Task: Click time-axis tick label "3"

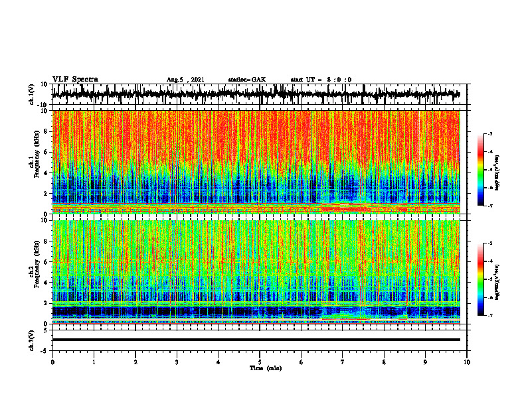Action: 177,362
